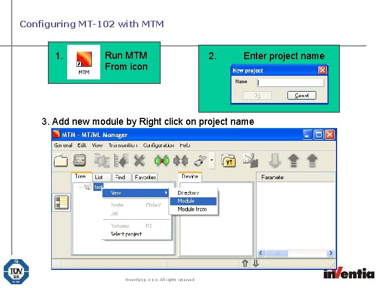Close the MTM - MT/ML Manager window
The height and width of the screenshot is (288, 384).
[330, 134]
